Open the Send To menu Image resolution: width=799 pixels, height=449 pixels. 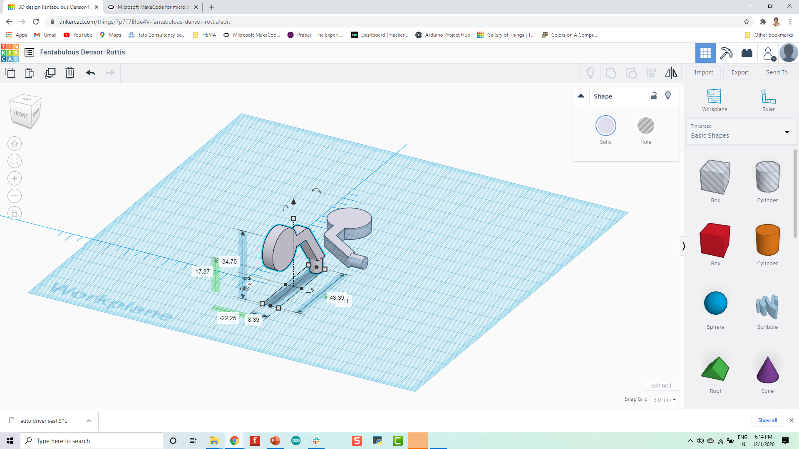tap(776, 72)
